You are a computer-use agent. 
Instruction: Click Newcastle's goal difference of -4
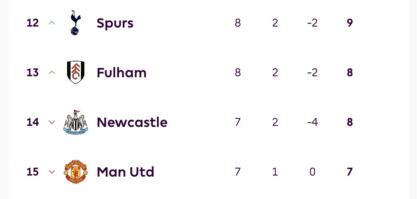coord(312,122)
